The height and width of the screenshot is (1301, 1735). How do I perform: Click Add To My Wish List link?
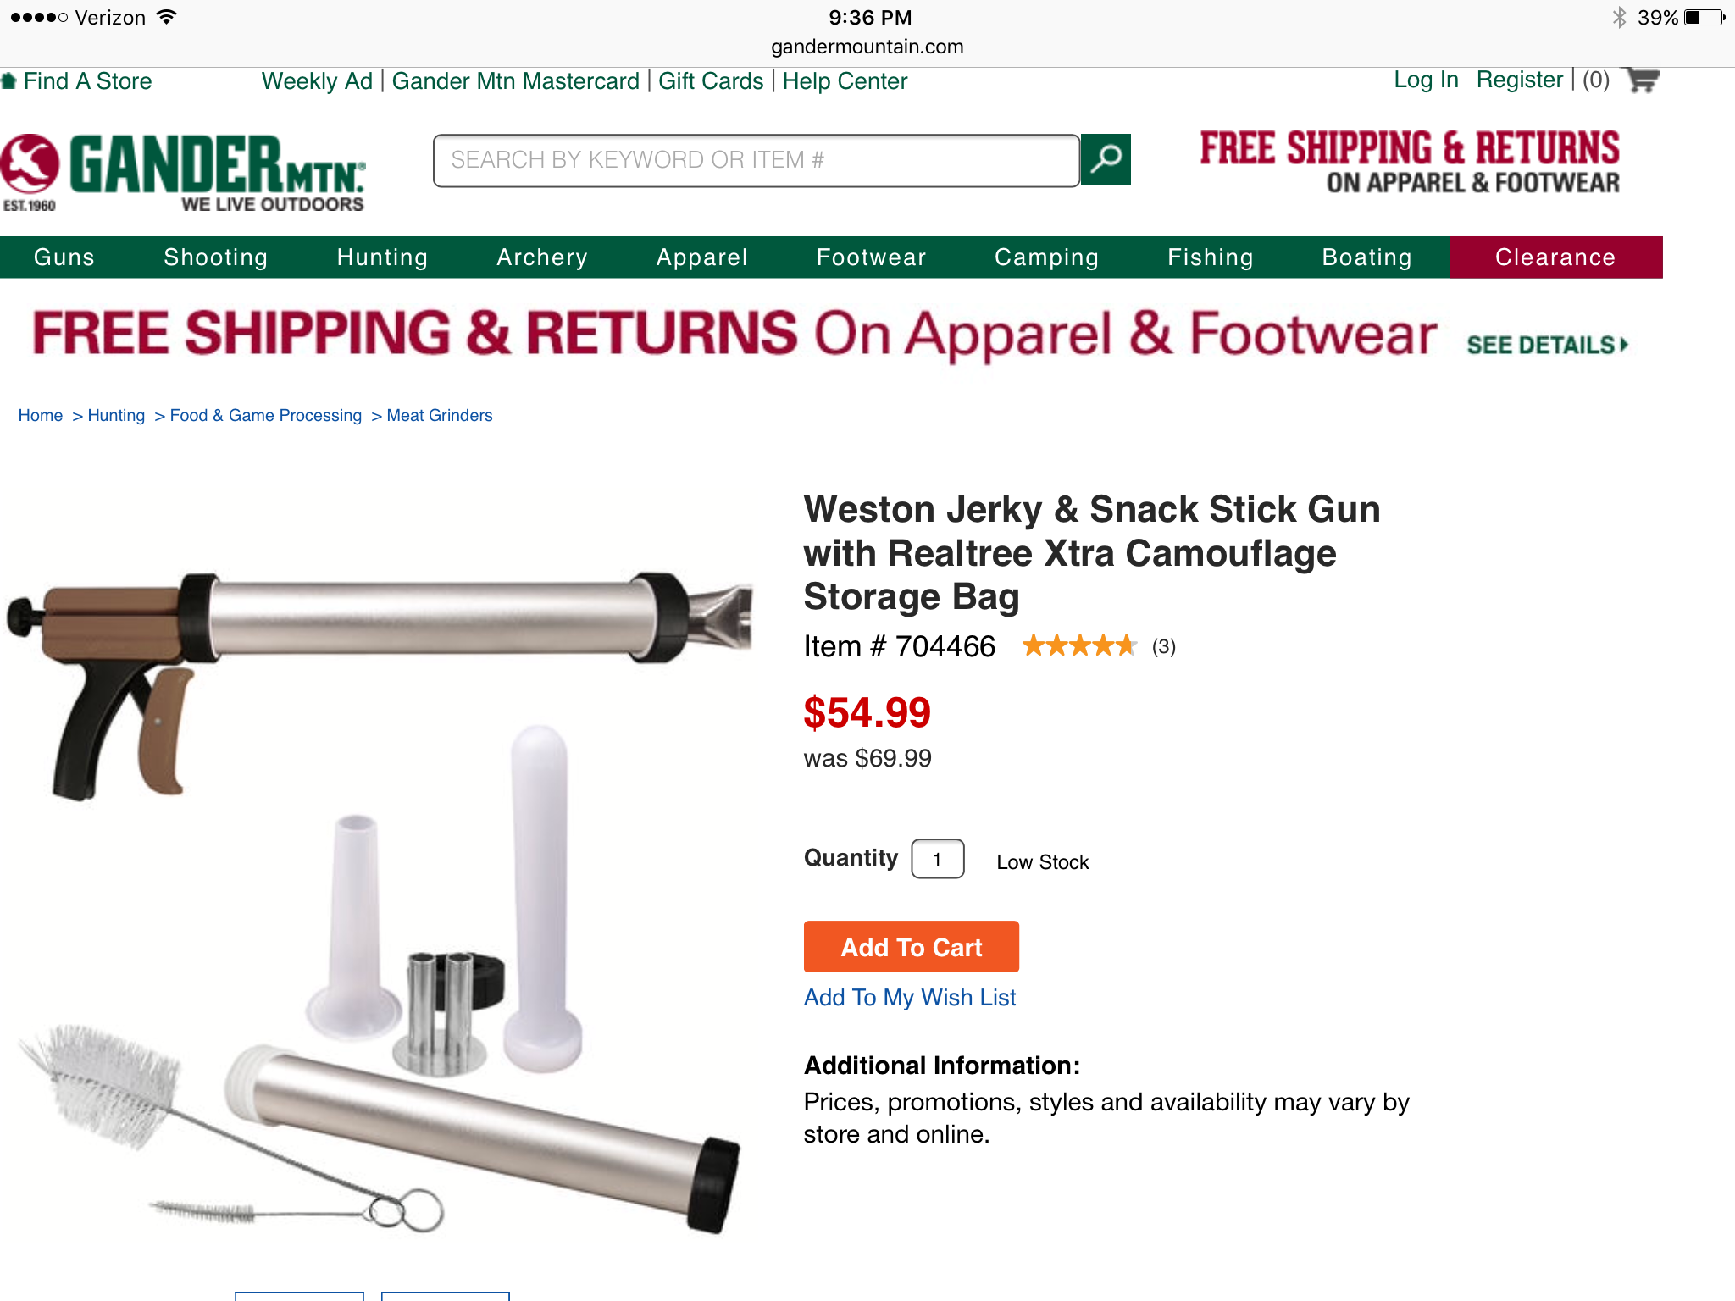pos(909,998)
